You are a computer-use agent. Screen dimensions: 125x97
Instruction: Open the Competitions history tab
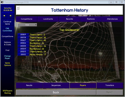(26, 19)
